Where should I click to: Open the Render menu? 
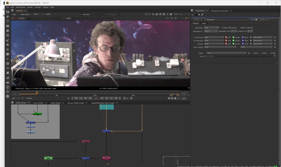pyautogui.click(x=38, y=7)
